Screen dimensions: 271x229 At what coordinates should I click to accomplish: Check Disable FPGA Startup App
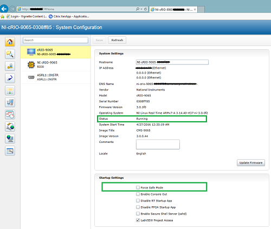138,207
